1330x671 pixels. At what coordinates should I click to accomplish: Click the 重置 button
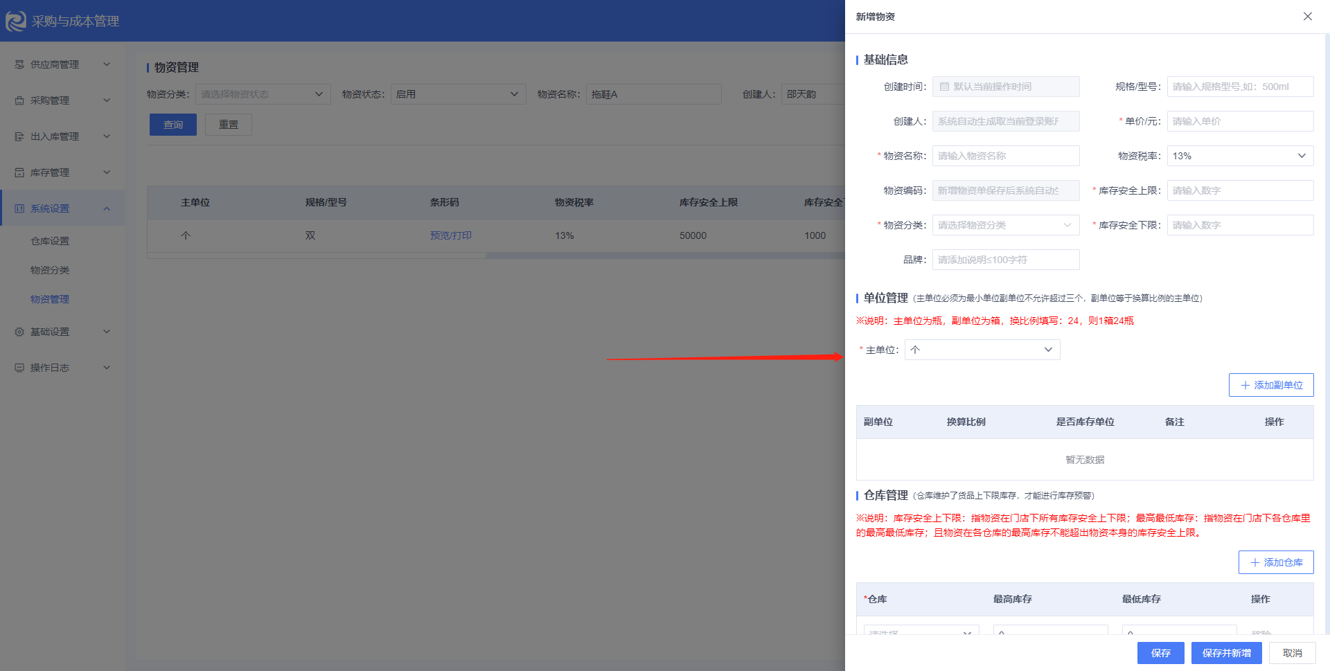229,125
